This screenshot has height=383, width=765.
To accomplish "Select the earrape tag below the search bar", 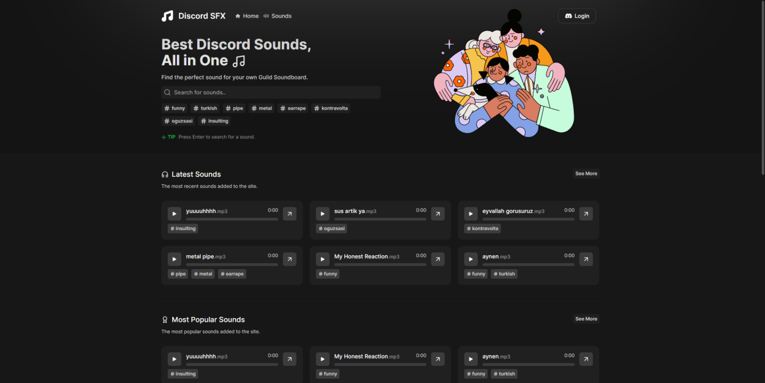I will pyautogui.click(x=293, y=108).
